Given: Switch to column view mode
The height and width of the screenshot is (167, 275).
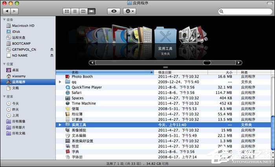Looking at the screenshot, I should pos(83,11).
